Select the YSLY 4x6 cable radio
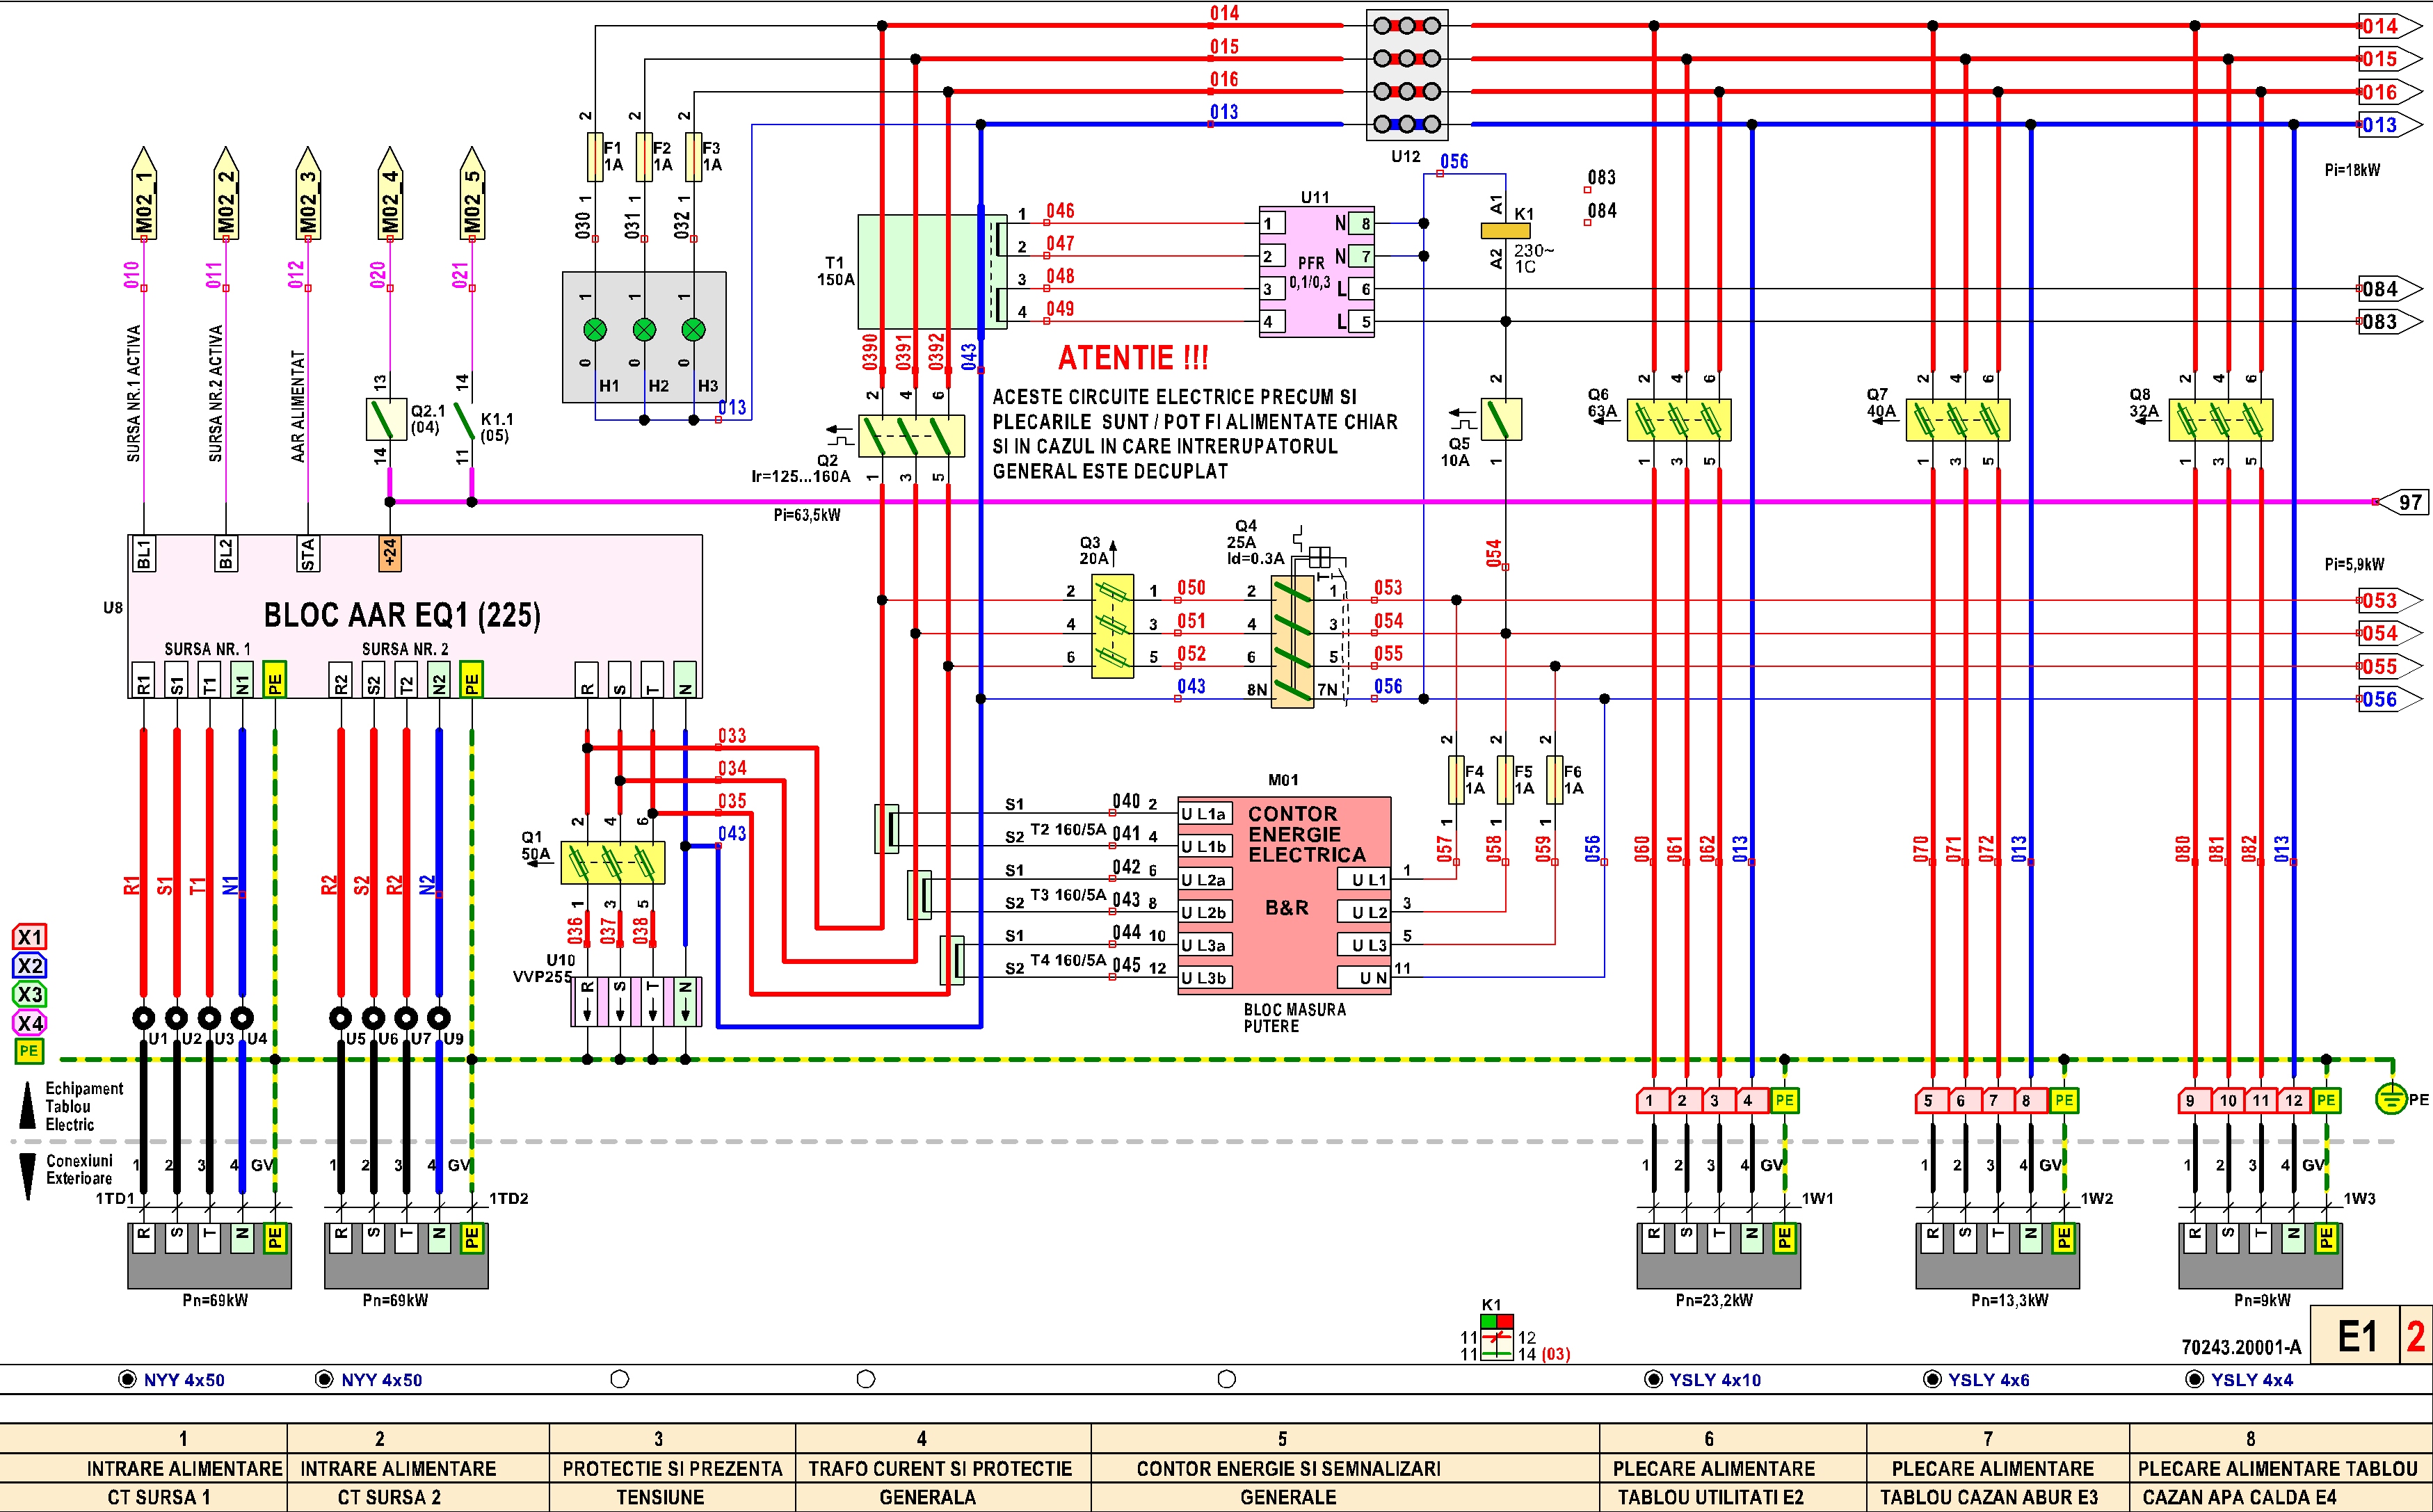Image resolution: width=2433 pixels, height=1512 pixels. coord(1932,1379)
